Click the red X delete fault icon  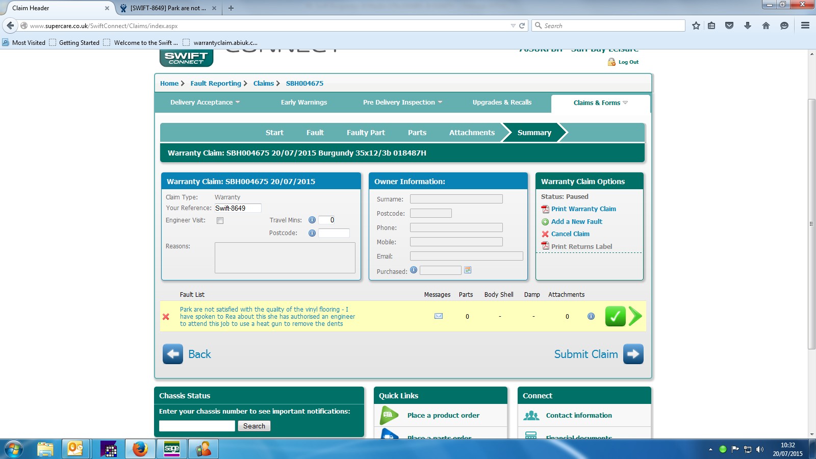pyautogui.click(x=166, y=317)
